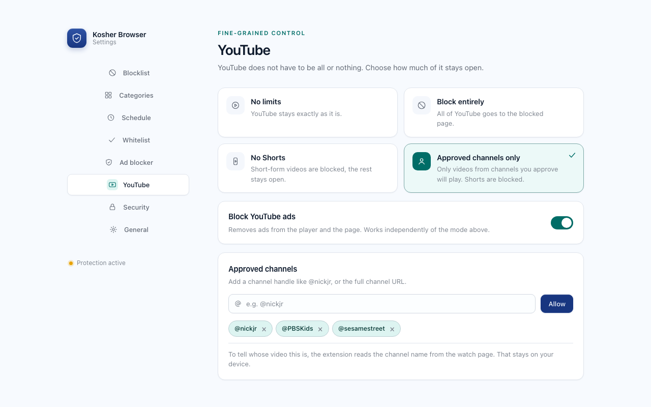Screen dimensions: 651x407
Task: Click the play icon on No limits card
Action: pos(235,105)
